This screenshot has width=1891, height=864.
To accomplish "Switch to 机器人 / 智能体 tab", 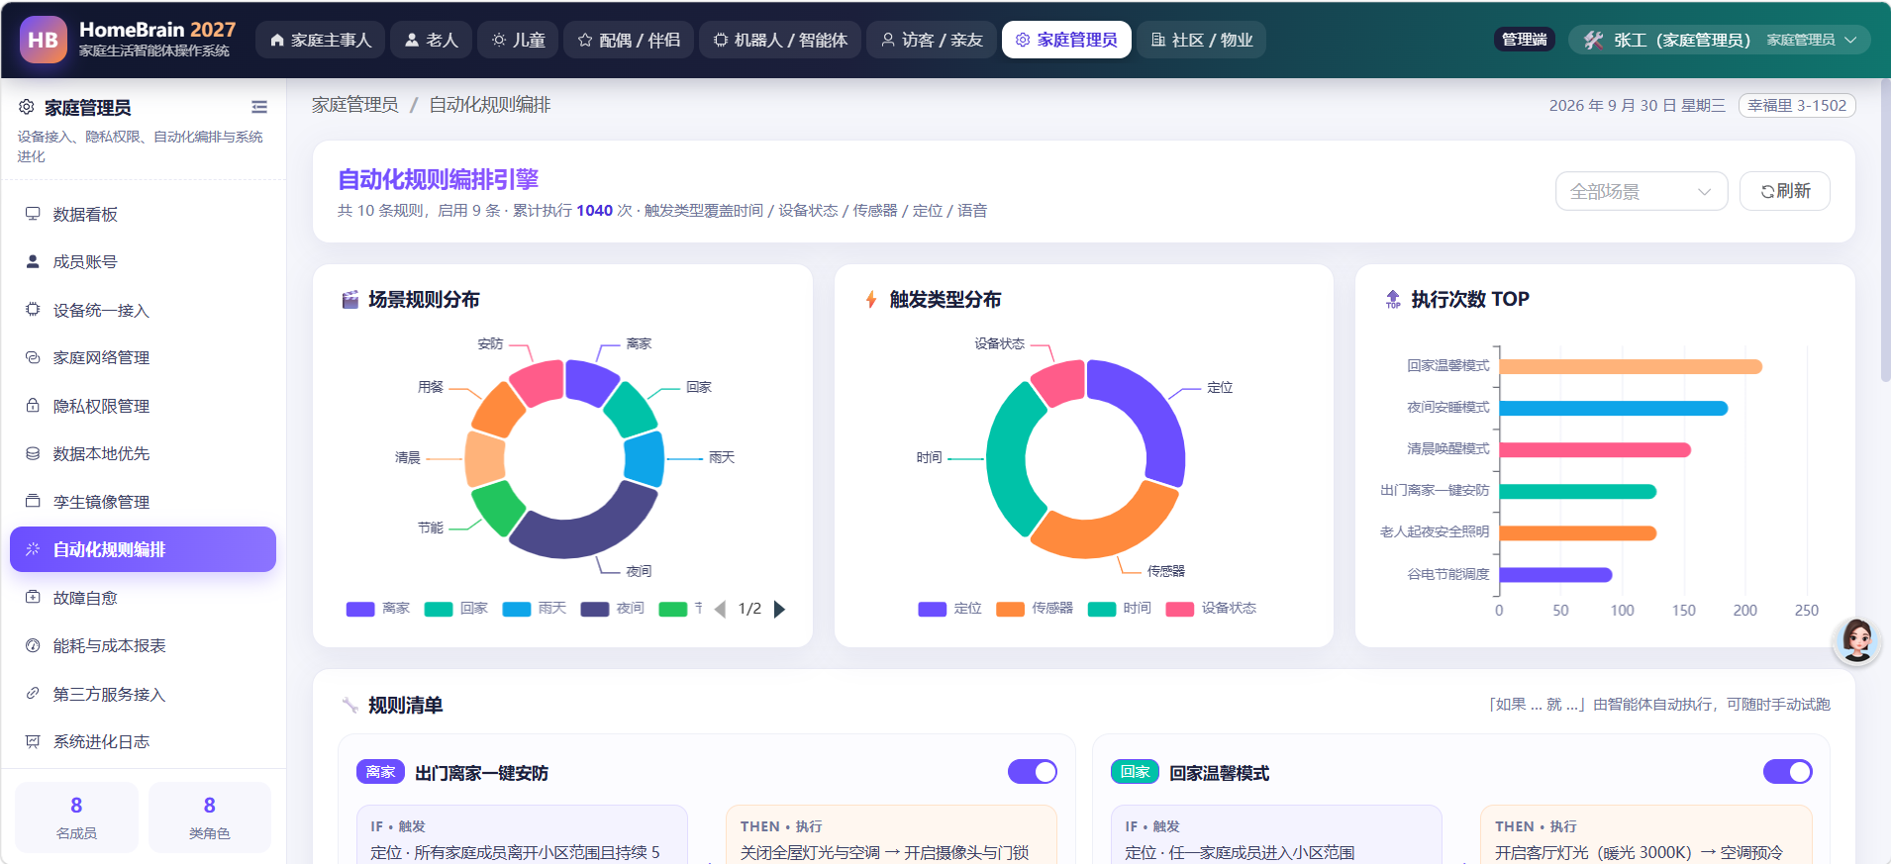I will point(780,40).
